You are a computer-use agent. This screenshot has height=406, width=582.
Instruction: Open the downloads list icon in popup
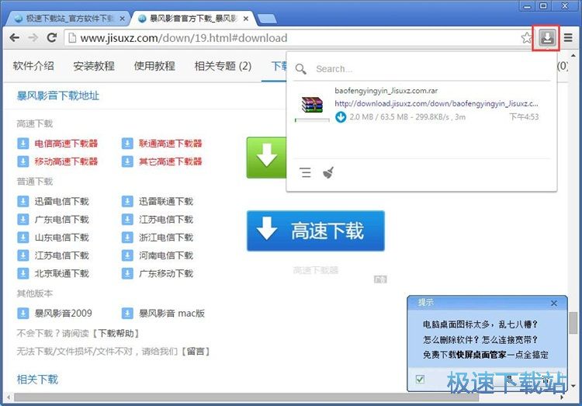[x=306, y=173]
